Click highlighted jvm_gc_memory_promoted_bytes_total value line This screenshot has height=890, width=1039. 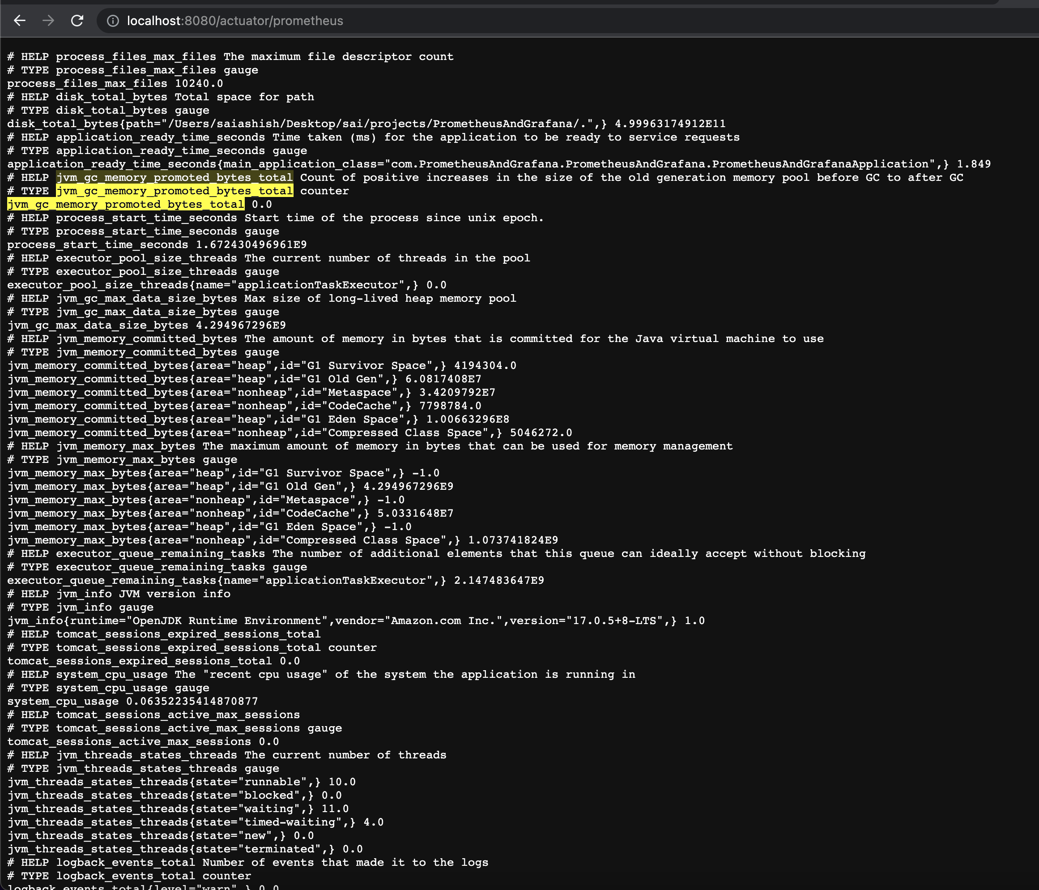click(x=126, y=205)
